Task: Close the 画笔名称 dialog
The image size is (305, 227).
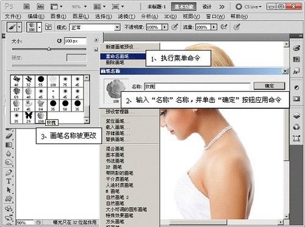Action: (285, 71)
